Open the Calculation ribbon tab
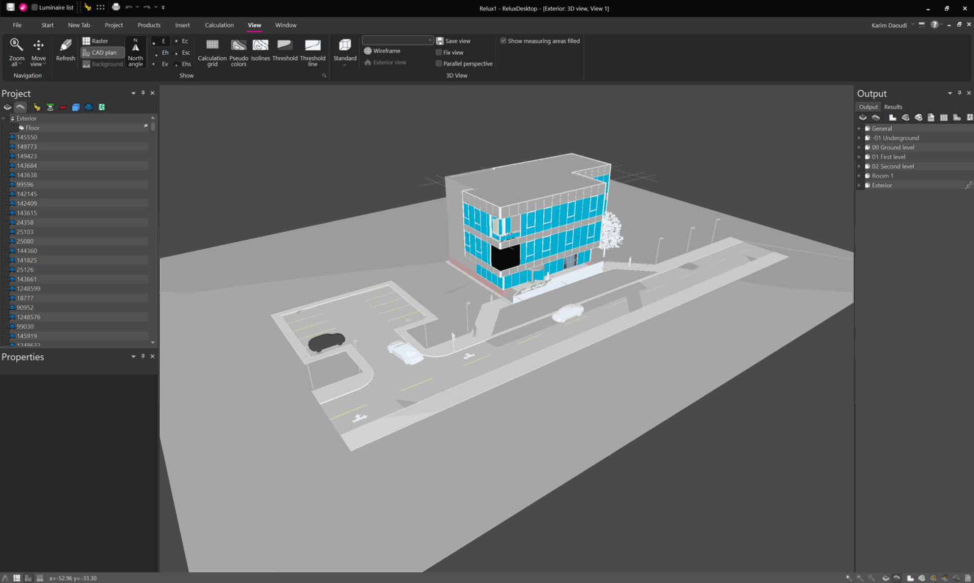Viewport: 974px width, 583px height. point(219,25)
